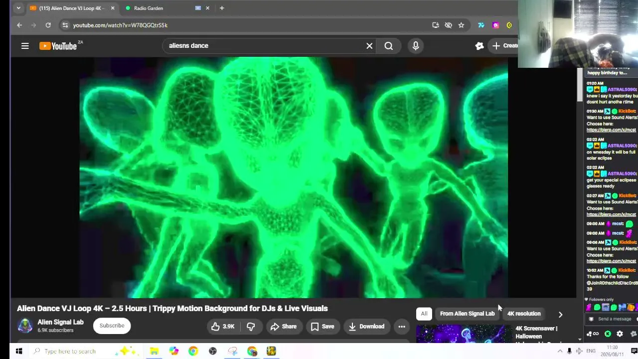Viewport: 638px width, 359px height.
Task: Open a new browser tab
Action: (x=222, y=8)
